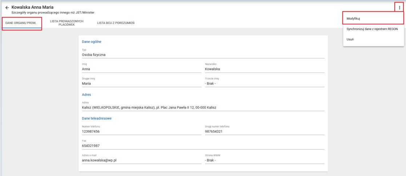
Task: Click the Strona WWW field showing Brak
Action: pos(264,160)
